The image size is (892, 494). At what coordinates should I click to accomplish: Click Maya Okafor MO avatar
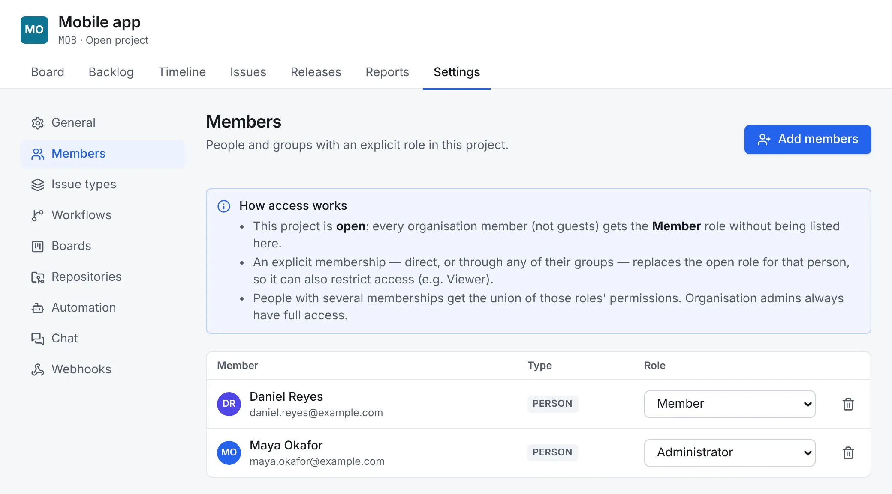click(x=229, y=452)
